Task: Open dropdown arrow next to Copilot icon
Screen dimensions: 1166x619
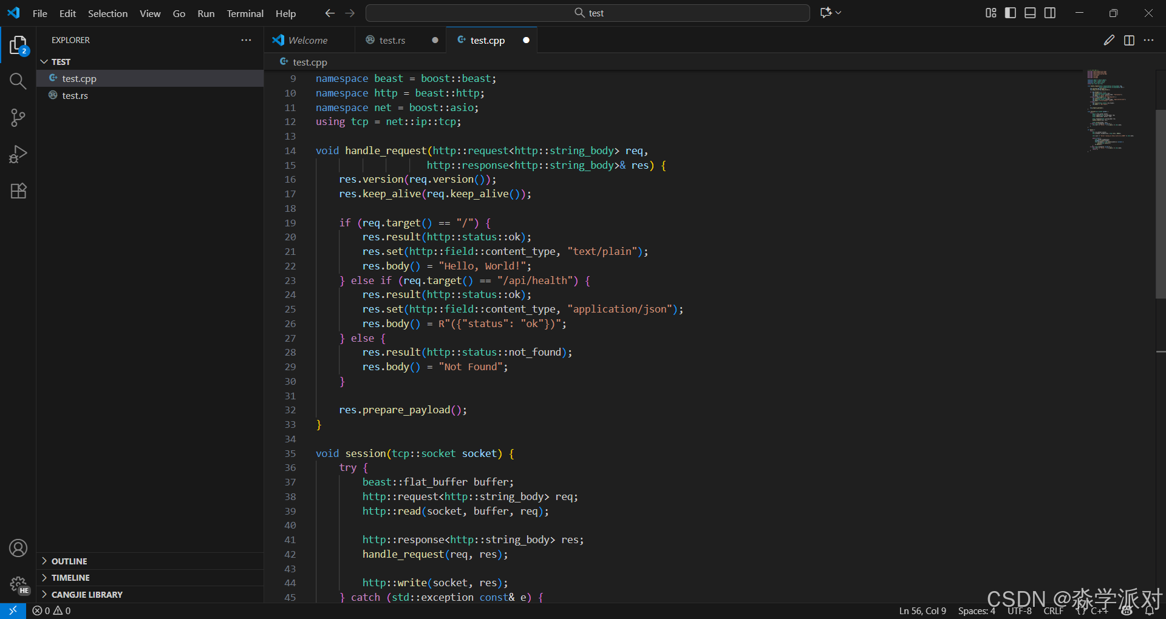Action: (x=839, y=13)
